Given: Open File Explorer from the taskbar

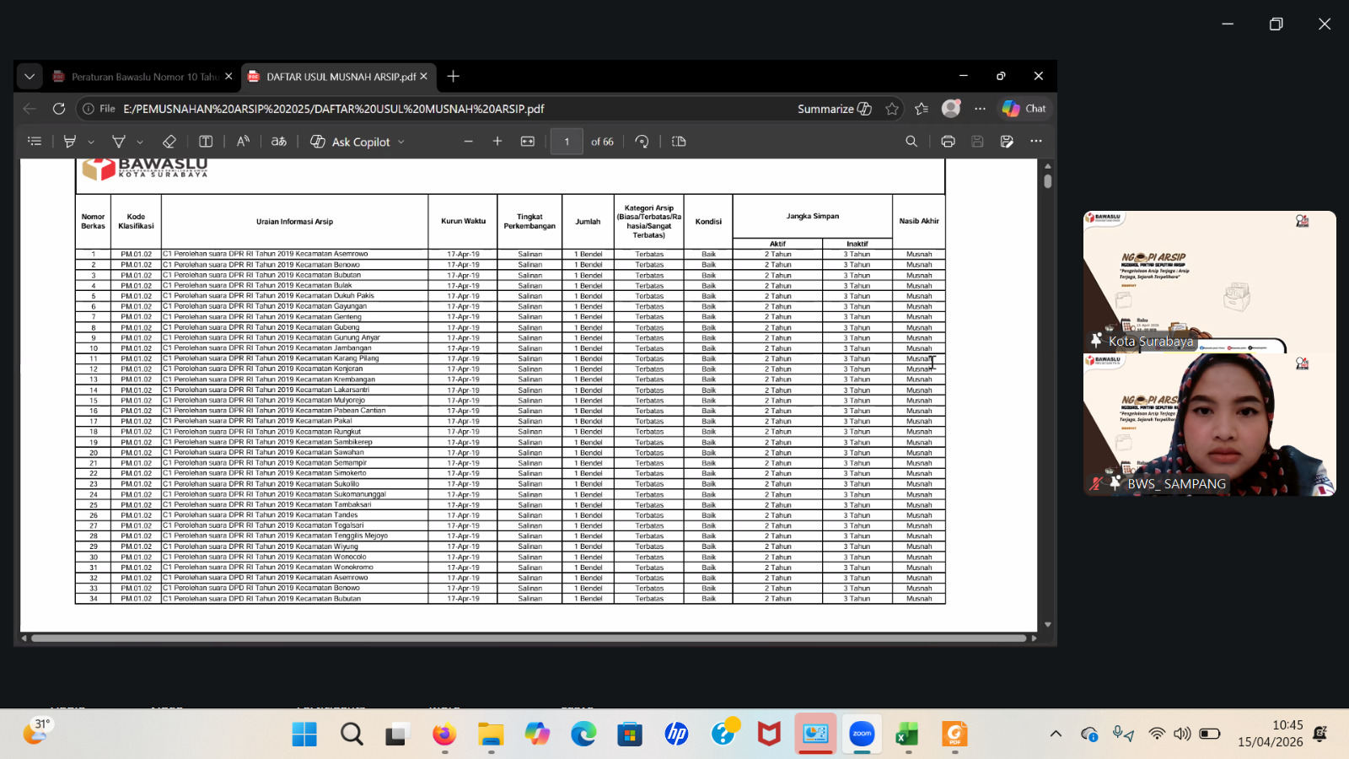Looking at the screenshot, I should [x=491, y=735].
